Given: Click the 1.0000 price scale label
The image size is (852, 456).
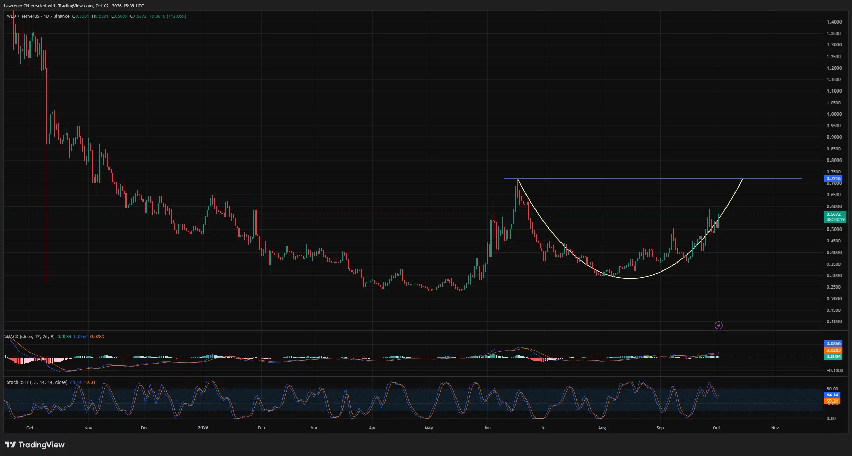Looking at the screenshot, I should [x=834, y=114].
